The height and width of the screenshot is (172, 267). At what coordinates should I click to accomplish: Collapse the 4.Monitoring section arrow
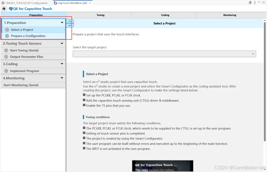tap(62, 78)
